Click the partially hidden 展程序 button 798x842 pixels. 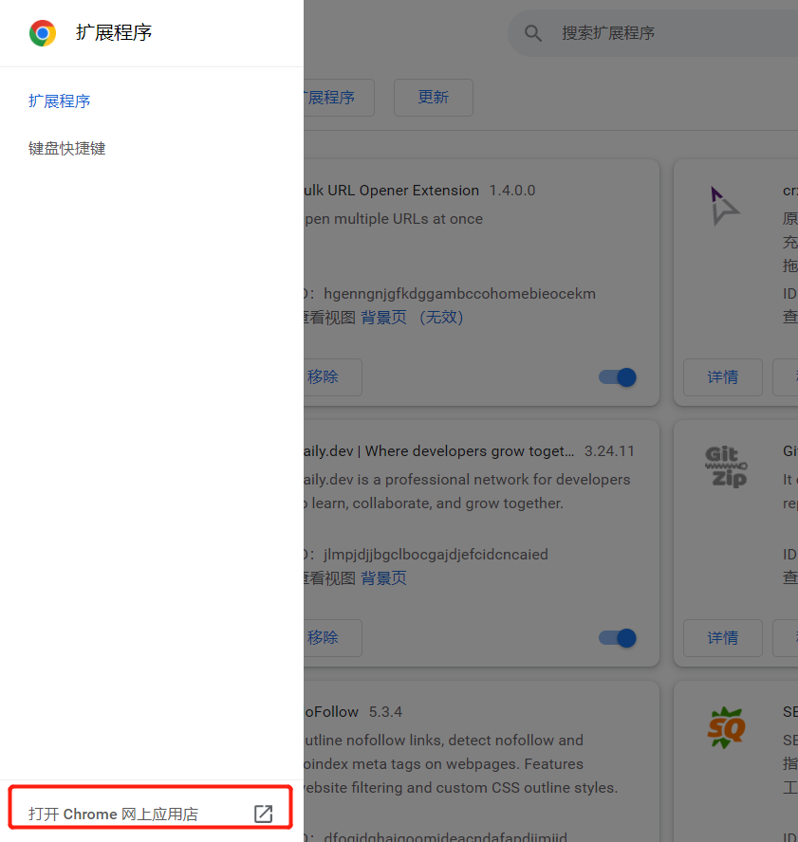(x=339, y=98)
